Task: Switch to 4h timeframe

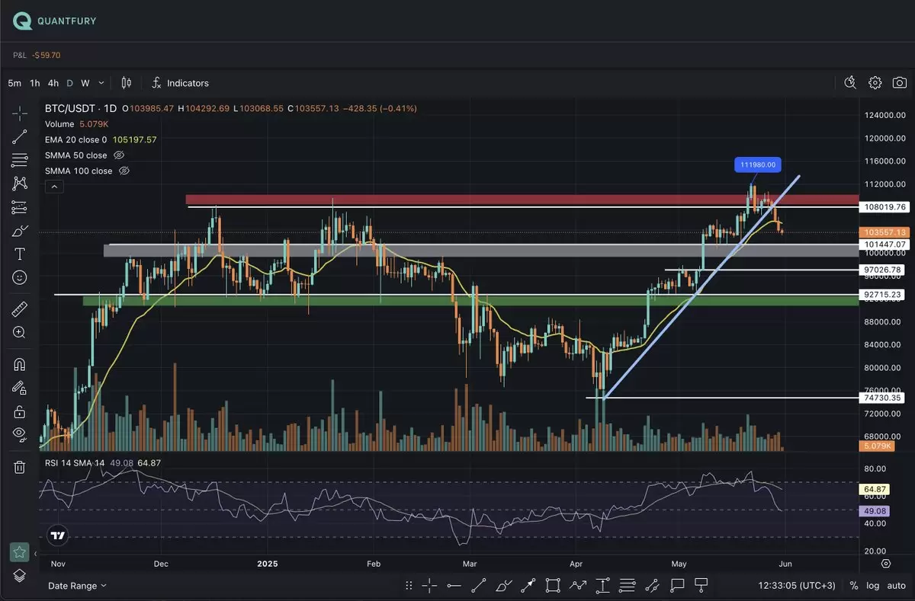Action: pyautogui.click(x=53, y=83)
